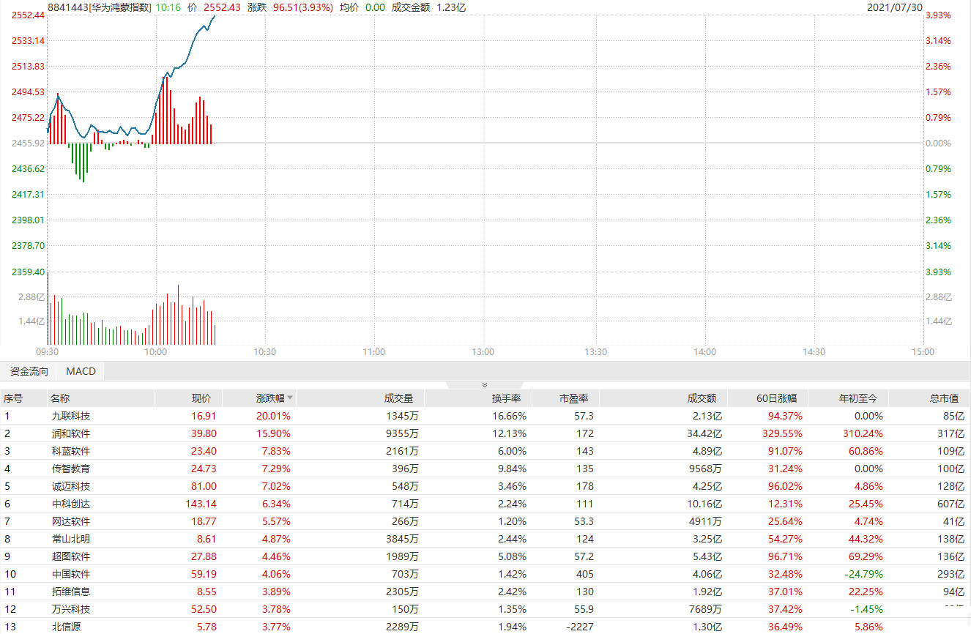Sort list by 成交量 column
The width and height of the screenshot is (971, 634).
pyautogui.click(x=398, y=398)
